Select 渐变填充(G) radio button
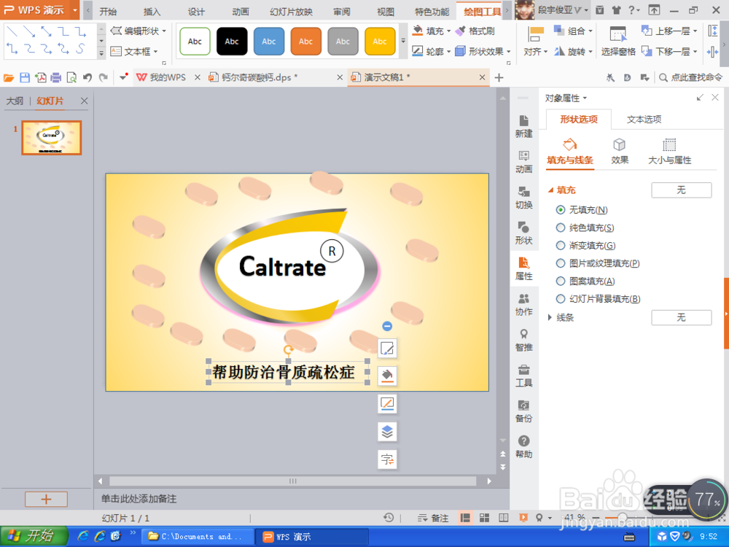Viewport: 729px width, 547px height. coord(561,245)
